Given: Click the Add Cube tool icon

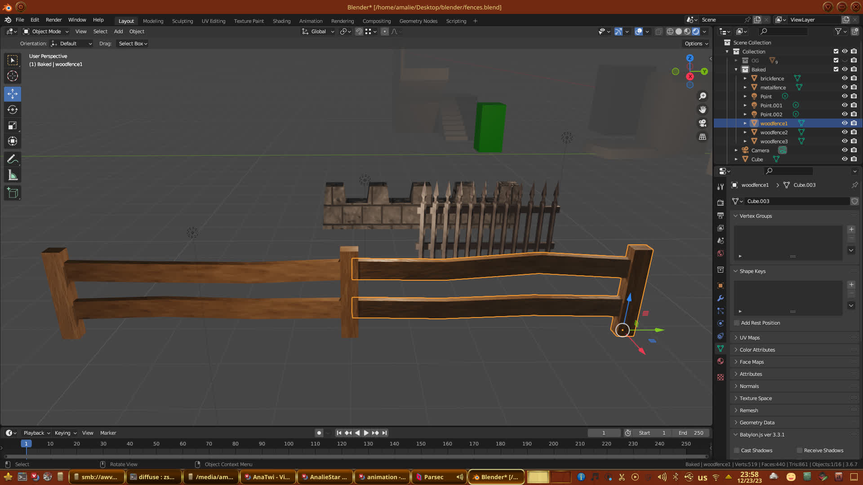Looking at the screenshot, I should 13,193.
